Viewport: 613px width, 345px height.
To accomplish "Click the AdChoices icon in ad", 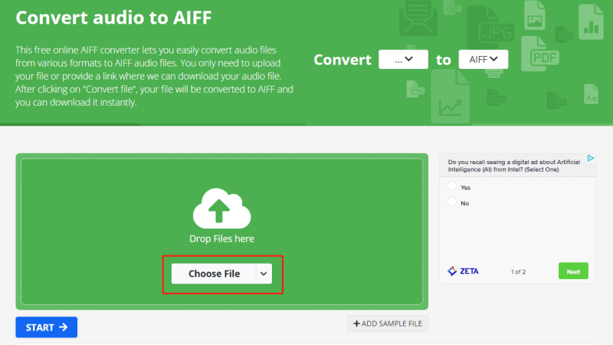I will coord(590,158).
